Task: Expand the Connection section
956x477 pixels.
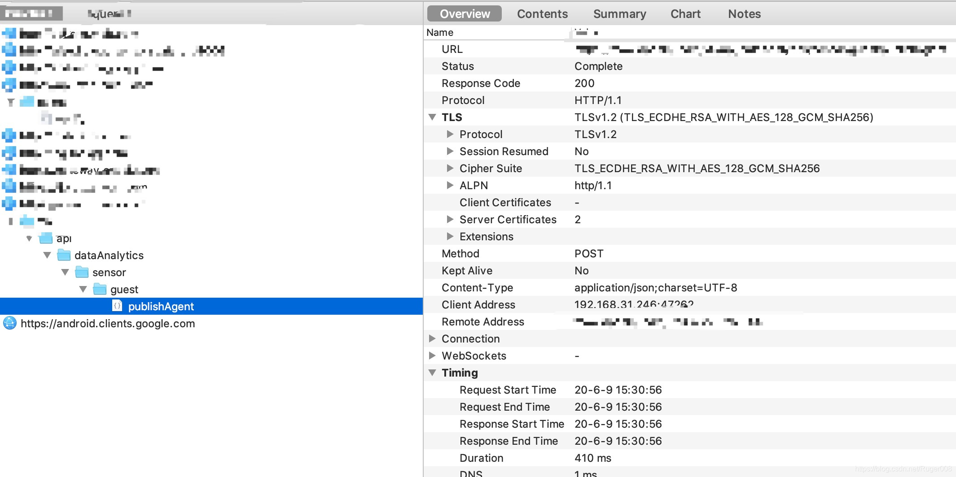Action: coord(432,338)
